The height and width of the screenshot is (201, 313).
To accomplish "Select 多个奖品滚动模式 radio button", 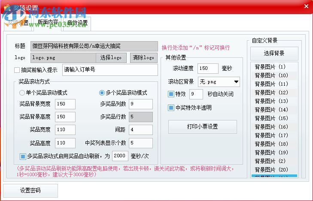I will pyautogui.click(x=102, y=93).
